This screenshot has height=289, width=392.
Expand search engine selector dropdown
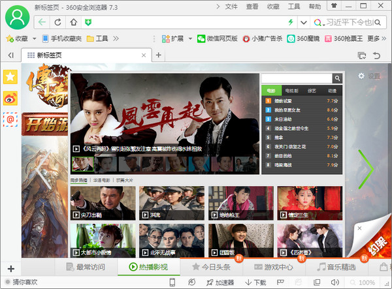coord(324,25)
